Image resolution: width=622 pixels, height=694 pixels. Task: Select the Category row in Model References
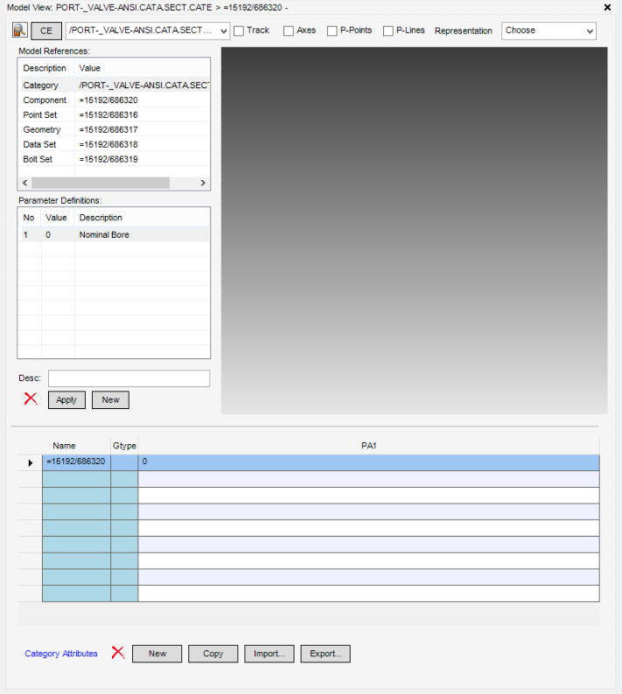point(114,85)
